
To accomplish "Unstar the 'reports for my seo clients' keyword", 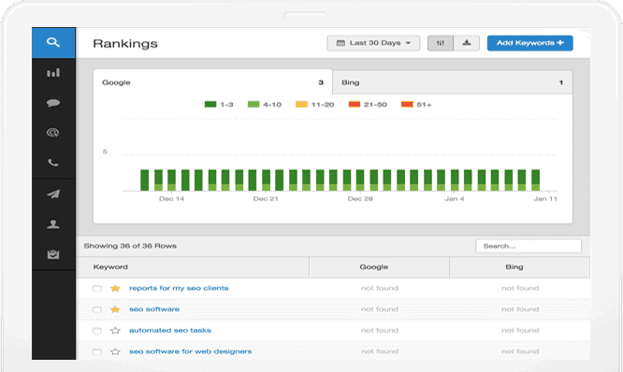I will pos(115,288).
